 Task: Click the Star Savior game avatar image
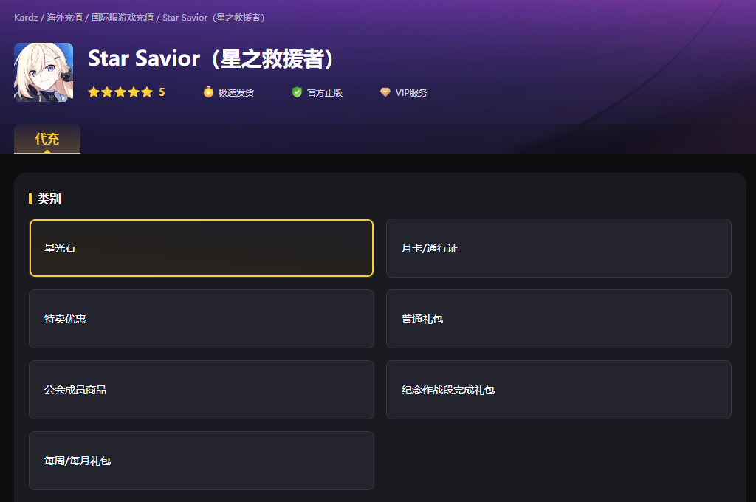tap(43, 72)
